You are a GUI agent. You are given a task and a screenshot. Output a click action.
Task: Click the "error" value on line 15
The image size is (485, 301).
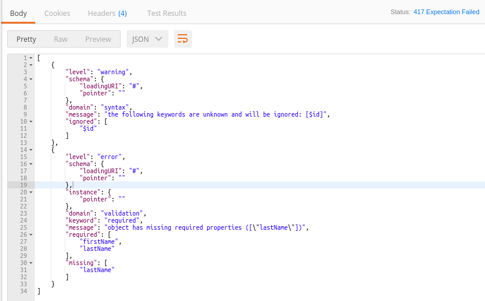[109, 157]
